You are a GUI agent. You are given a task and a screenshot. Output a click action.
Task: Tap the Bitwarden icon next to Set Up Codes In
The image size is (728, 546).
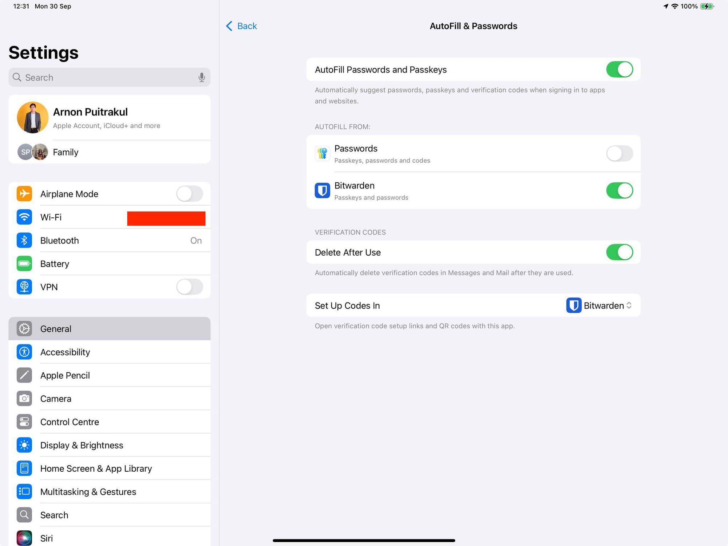click(x=574, y=305)
